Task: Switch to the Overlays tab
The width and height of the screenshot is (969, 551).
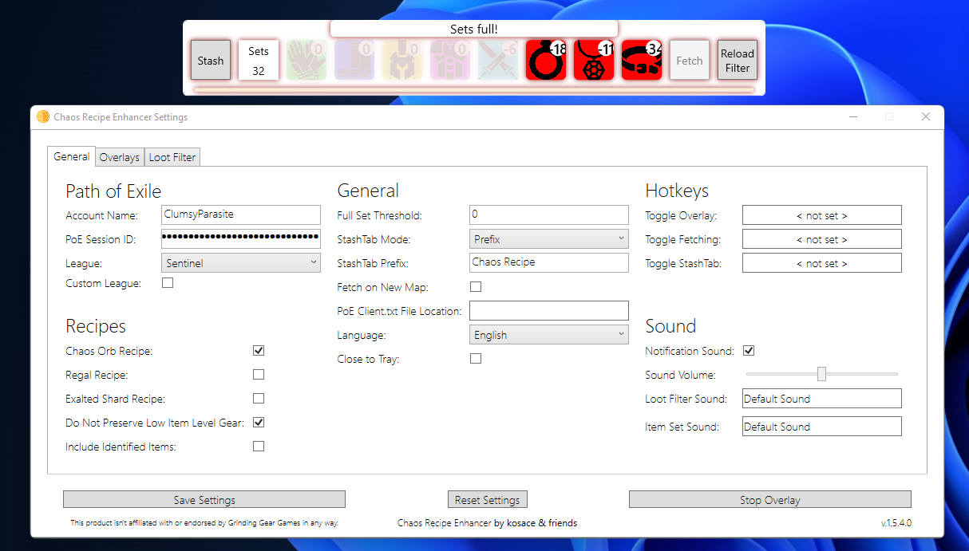Action: tap(120, 157)
